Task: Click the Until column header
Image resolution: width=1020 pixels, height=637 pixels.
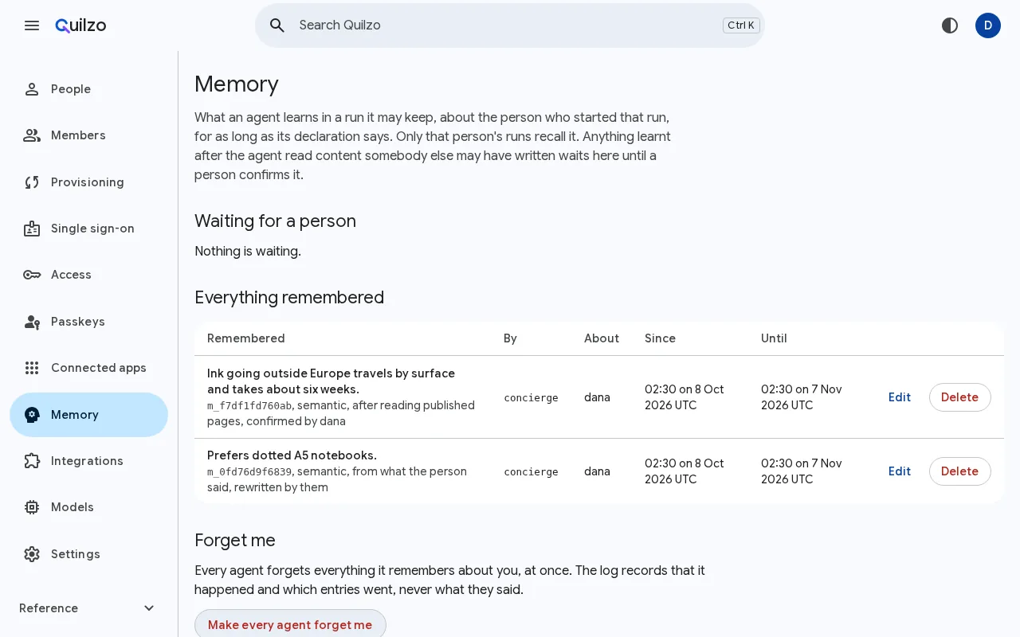Action: [774, 338]
